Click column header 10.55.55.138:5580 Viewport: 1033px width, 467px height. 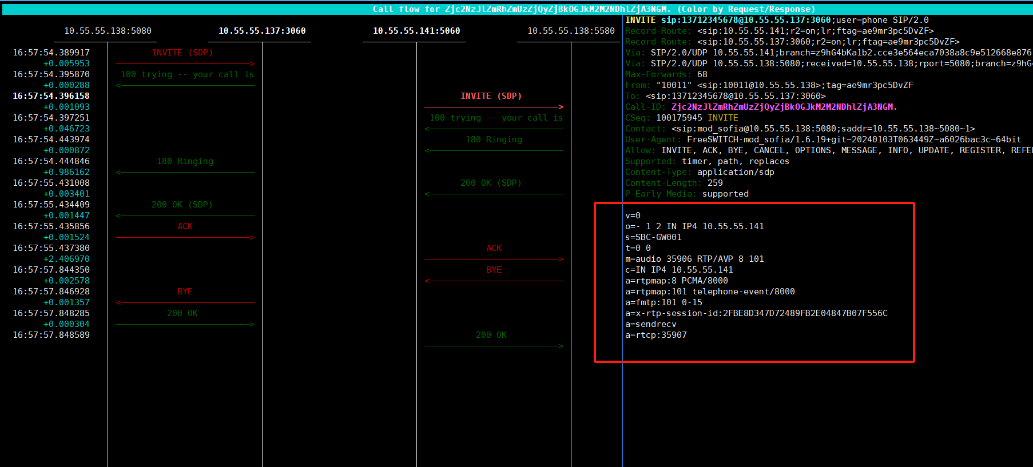(571, 31)
